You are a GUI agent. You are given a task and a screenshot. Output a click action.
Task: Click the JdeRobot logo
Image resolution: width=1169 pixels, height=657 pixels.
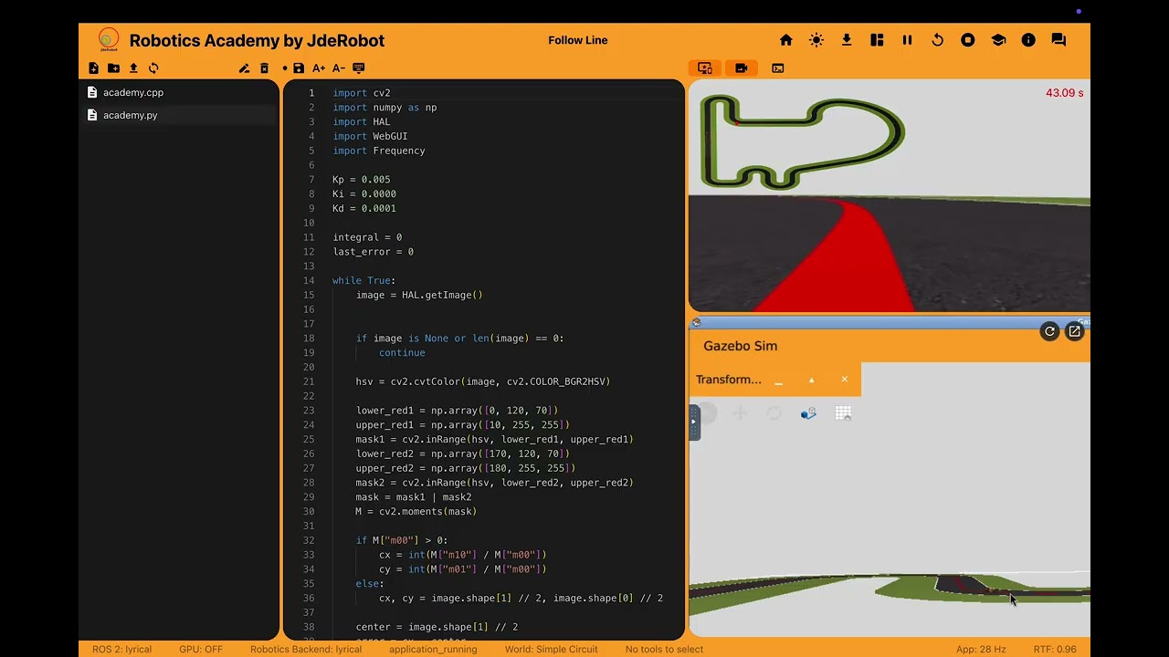(109, 40)
